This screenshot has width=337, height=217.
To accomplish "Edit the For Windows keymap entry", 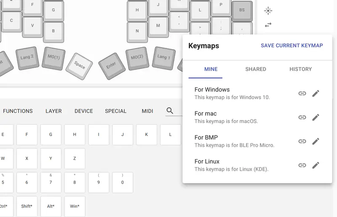I will 316,94.
